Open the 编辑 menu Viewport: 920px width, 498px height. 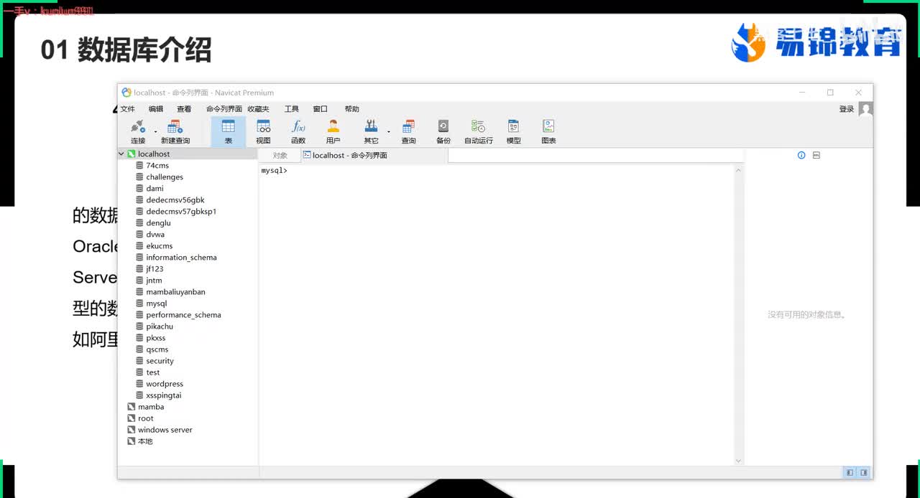click(x=156, y=109)
